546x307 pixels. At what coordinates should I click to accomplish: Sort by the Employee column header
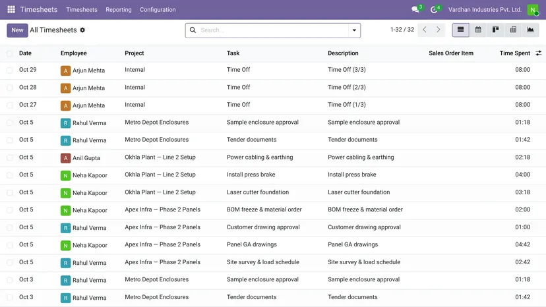pos(73,53)
